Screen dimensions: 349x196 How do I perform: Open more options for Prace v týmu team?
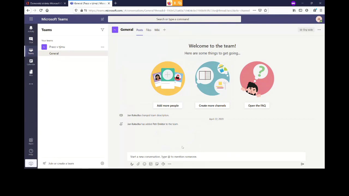click(103, 47)
